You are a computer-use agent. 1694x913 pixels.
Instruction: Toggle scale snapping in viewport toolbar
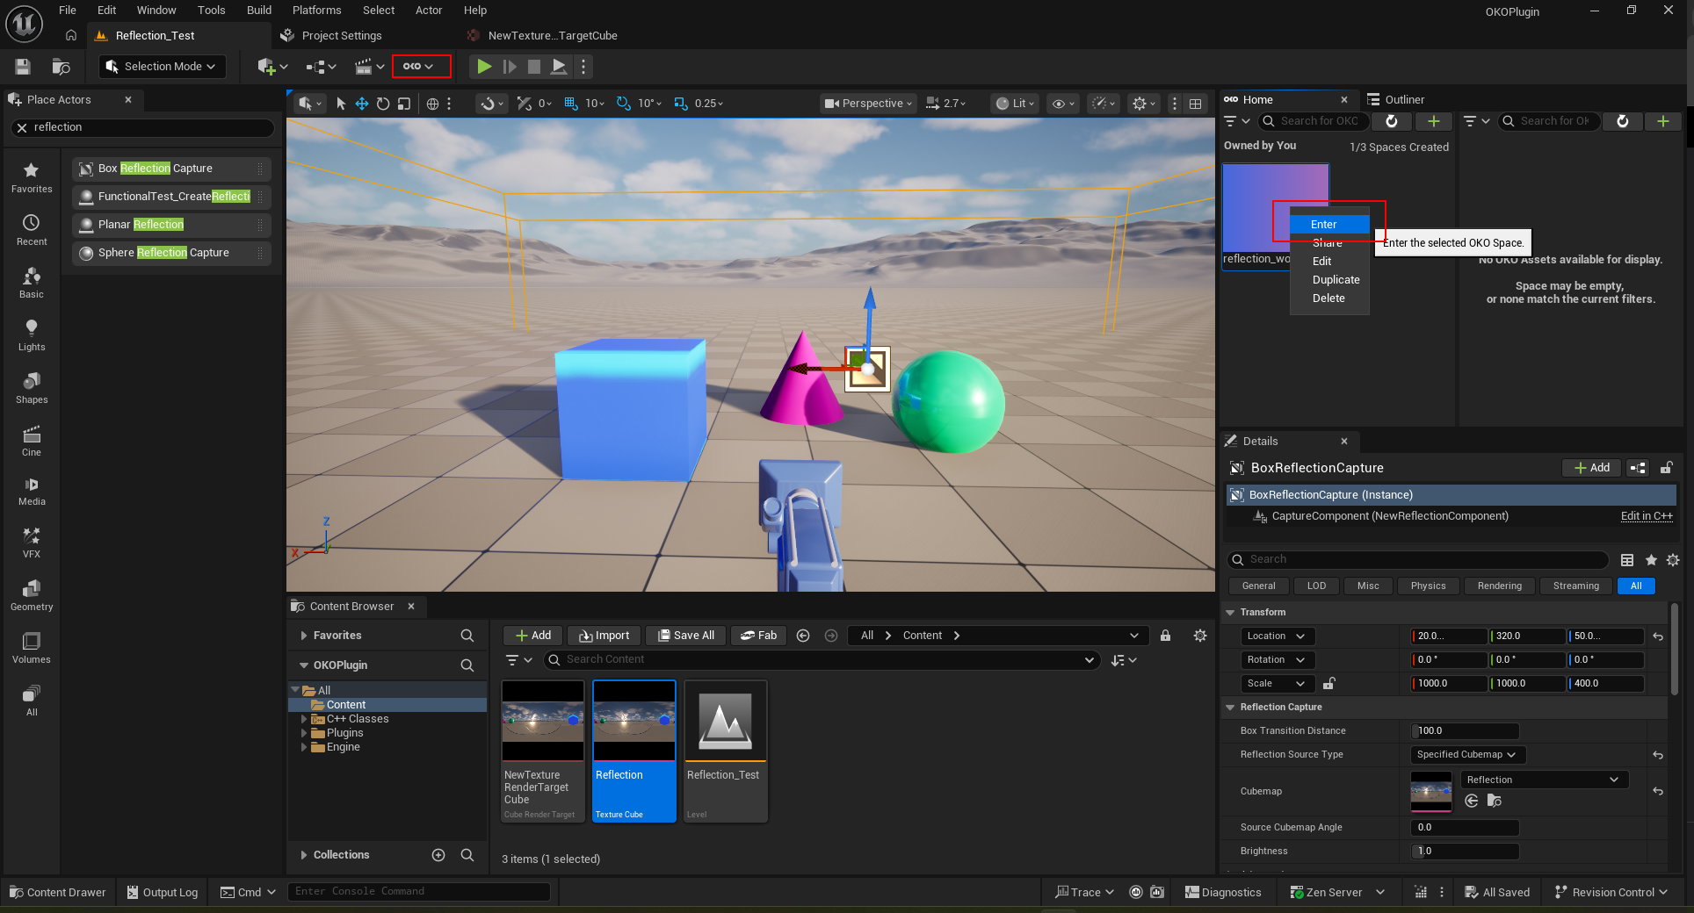click(x=681, y=104)
